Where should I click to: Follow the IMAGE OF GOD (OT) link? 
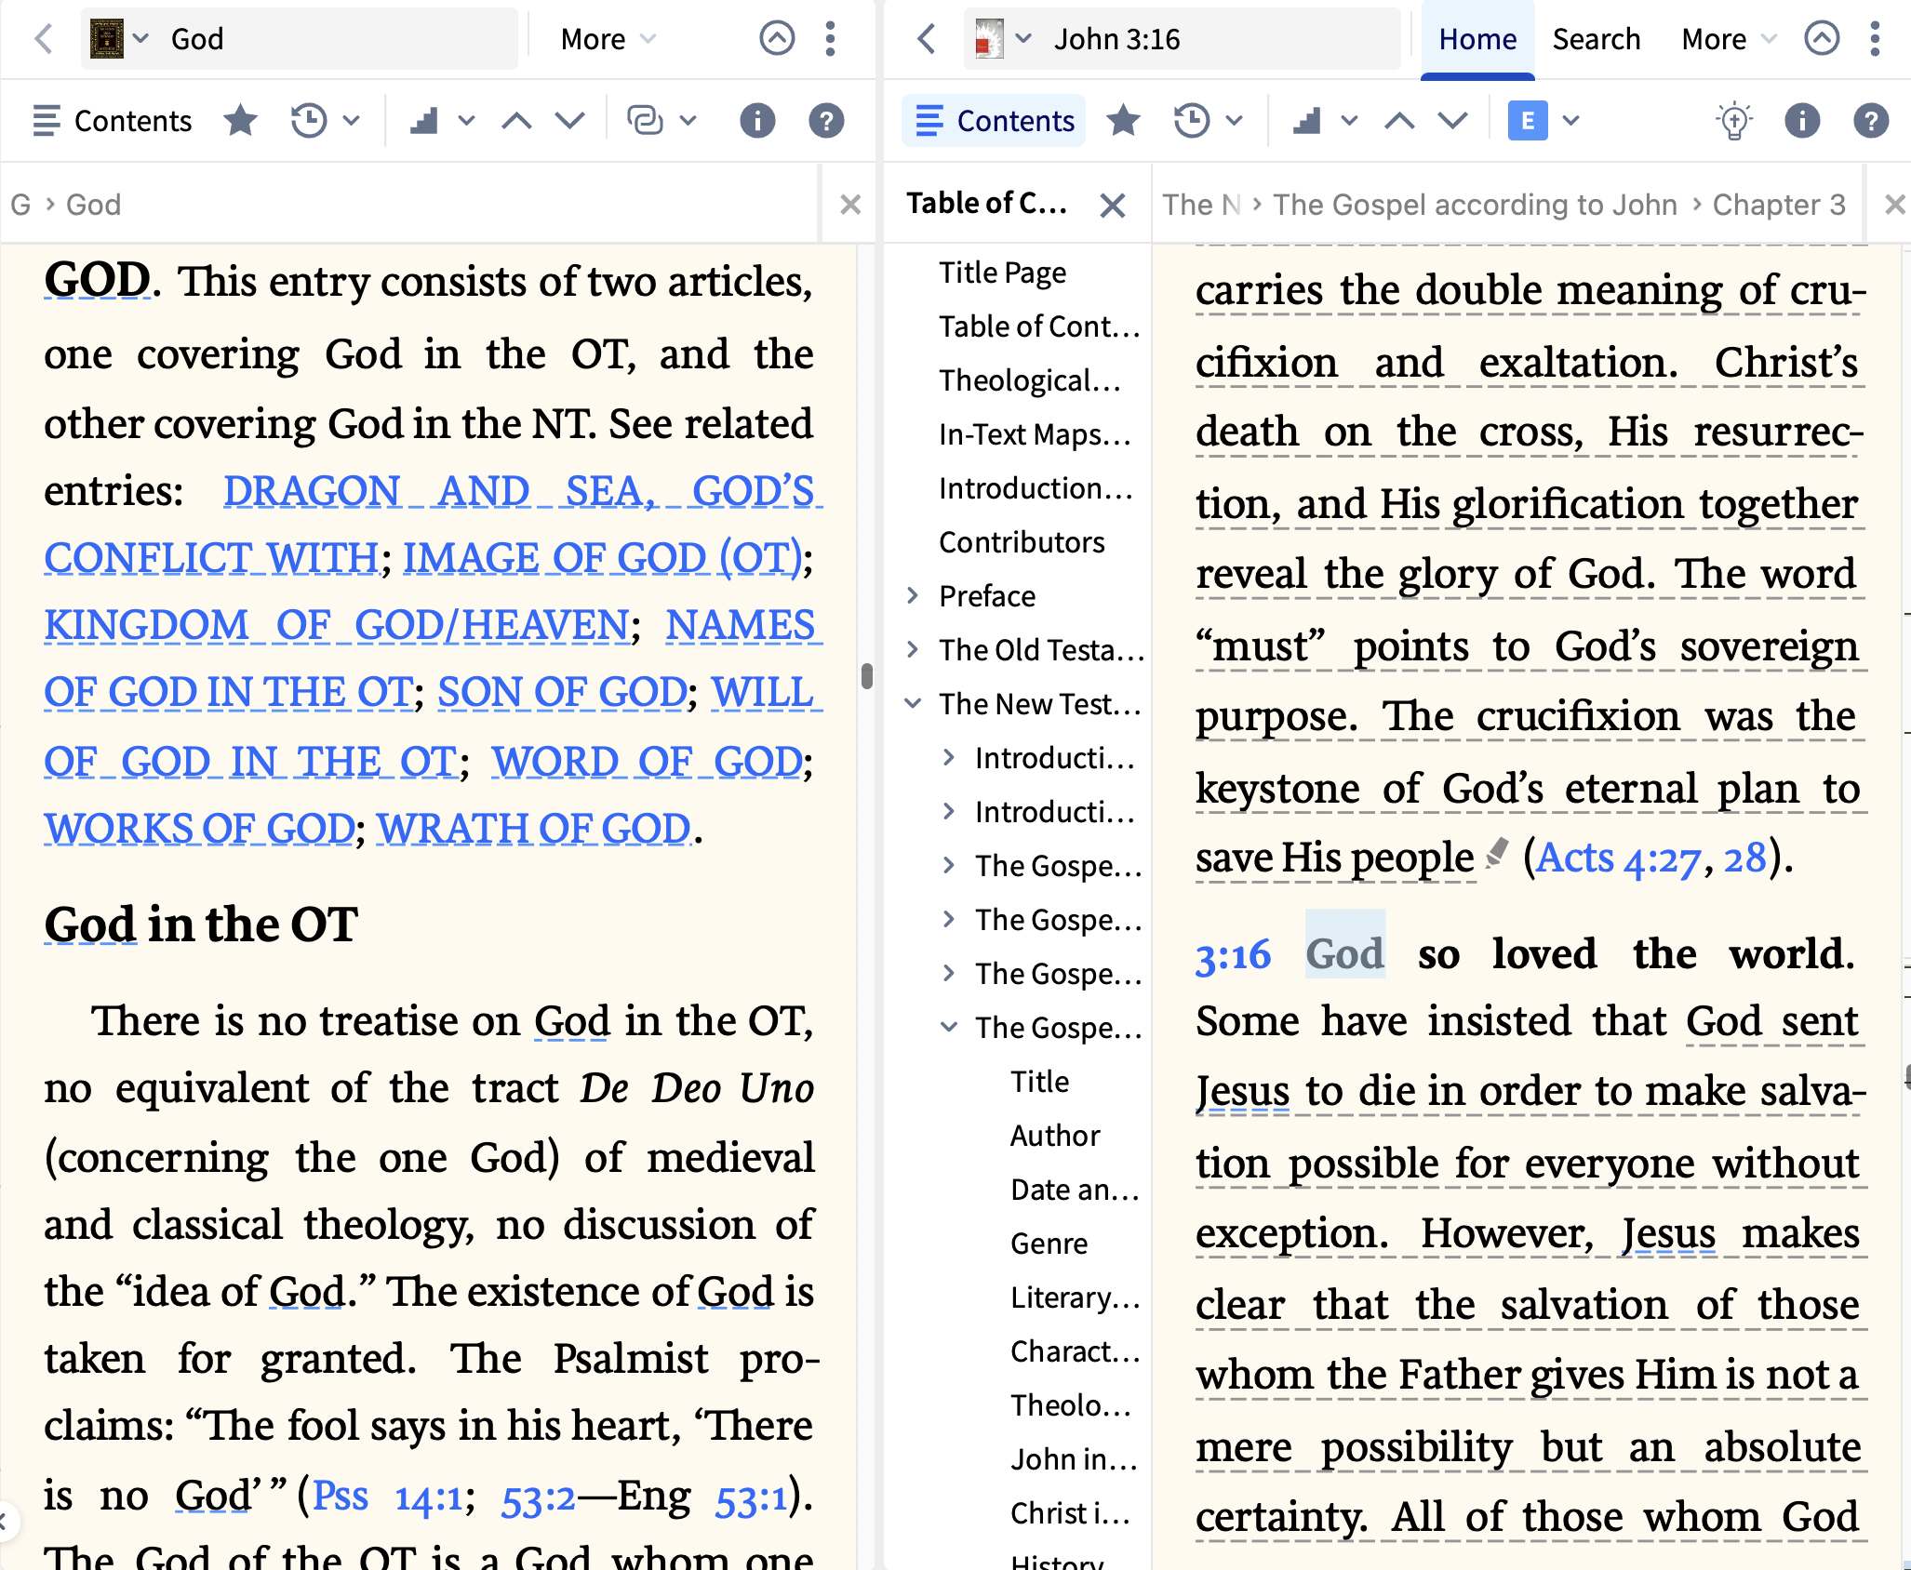[x=602, y=558]
